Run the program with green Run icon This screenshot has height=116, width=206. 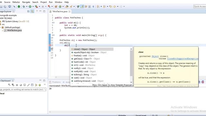30,6
